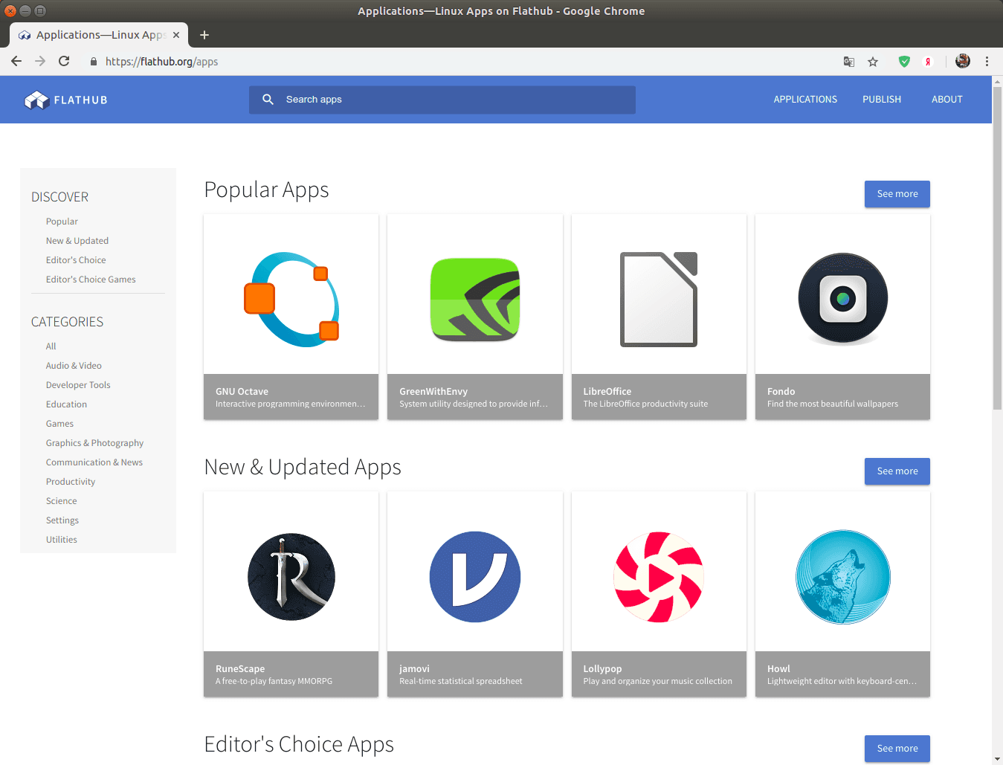
Task: Select the Games category
Action: point(59,424)
